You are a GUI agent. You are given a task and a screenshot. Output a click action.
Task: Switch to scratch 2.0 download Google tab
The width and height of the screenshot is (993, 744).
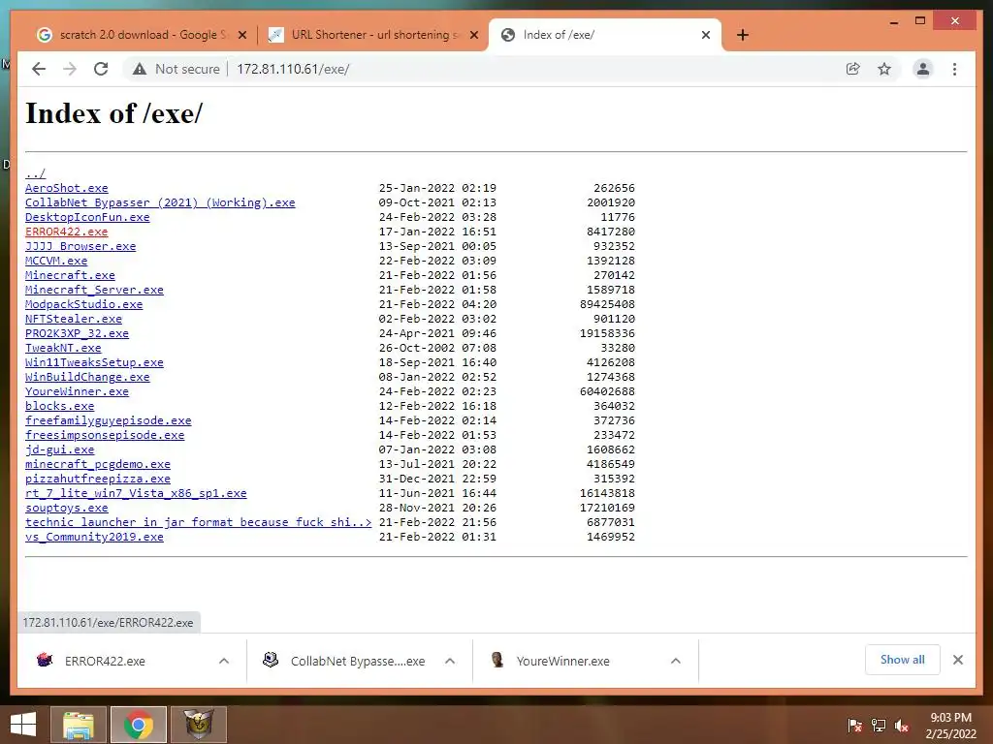coord(141,35)
